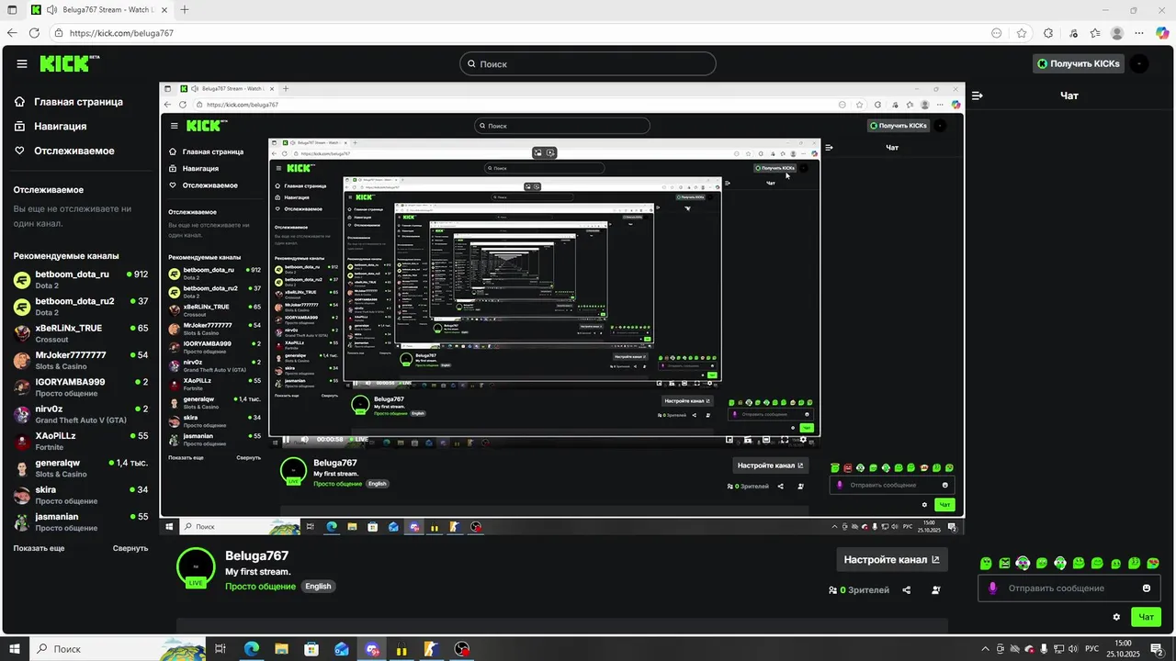Open channel betboom_dota_ru2 in sidebar
The width and height of the screenshot is (1176, 661).
pyautogui.click(x=81, y=306)
